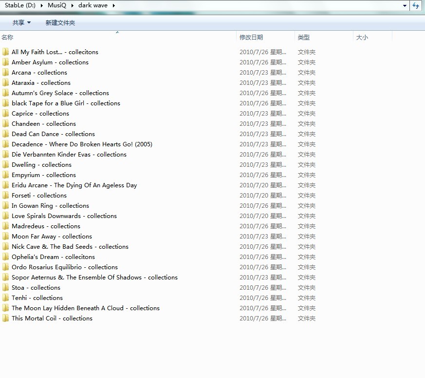
Task: Select black Tape for a Blue Girl folder icon
Action: (x=5, y=103)
